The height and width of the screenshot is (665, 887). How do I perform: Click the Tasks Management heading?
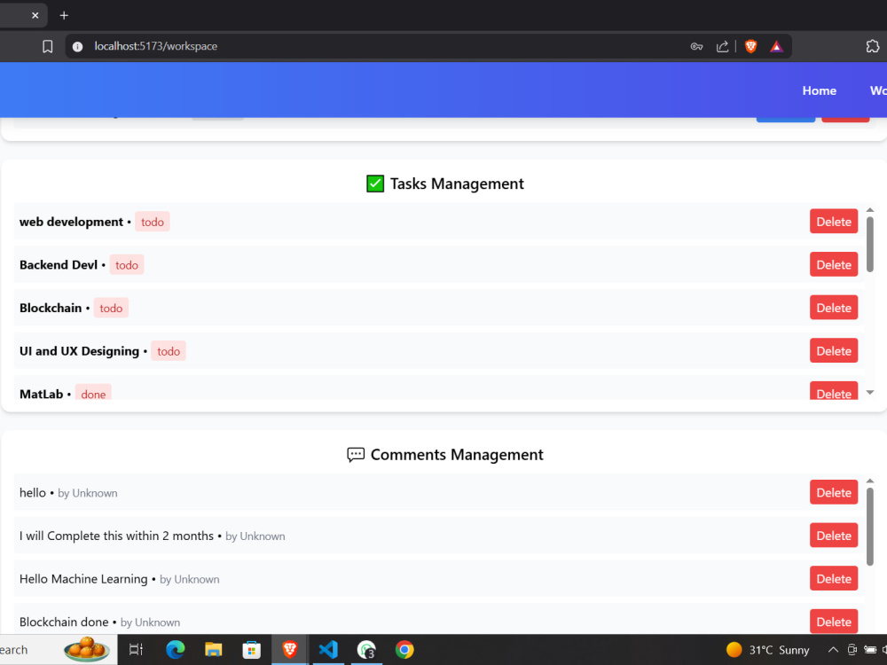pos(457,184)
